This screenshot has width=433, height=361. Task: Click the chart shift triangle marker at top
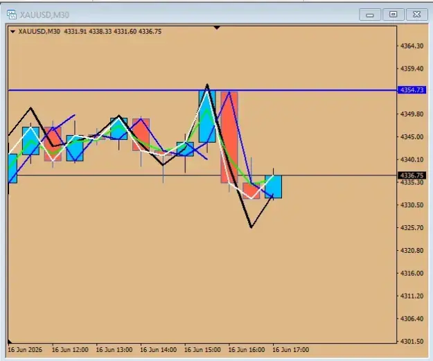coord(217,28)
